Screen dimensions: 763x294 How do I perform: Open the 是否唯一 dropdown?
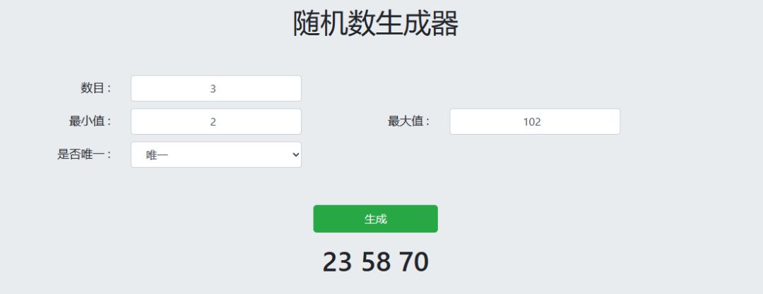215,155
